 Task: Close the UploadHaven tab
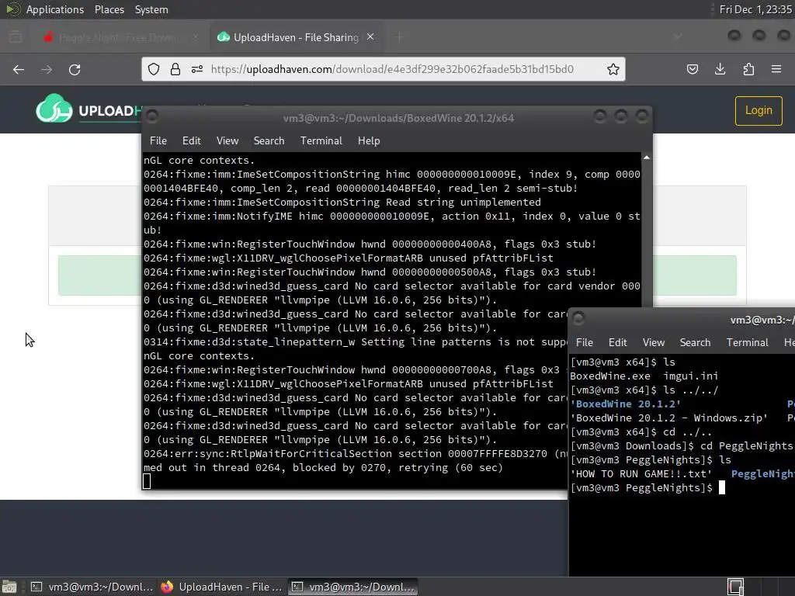pos(370,37)
